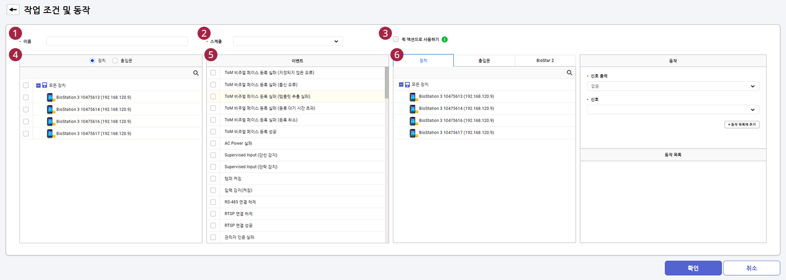Select the door radio button
This screenshot has height=280, width=786.
pos(115,61)
